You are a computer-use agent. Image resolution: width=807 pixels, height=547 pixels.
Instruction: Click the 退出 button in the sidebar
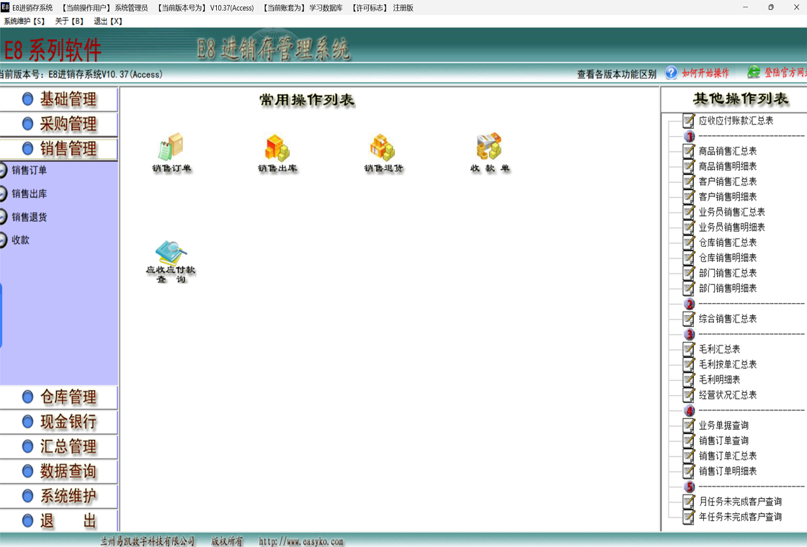click(59, 521)
